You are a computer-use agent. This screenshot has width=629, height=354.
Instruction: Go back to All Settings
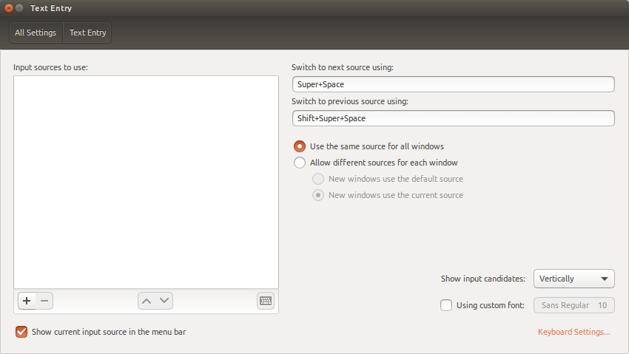[x=36, y=33]
